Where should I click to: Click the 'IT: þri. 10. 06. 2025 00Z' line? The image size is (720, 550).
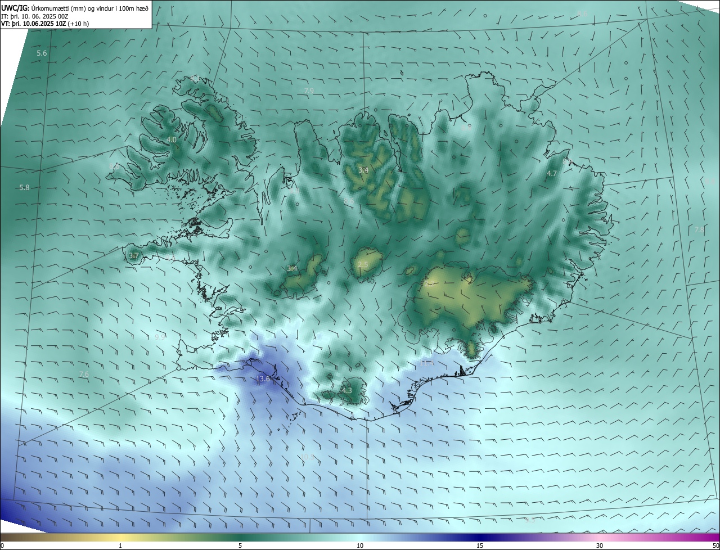pyautogui.click(x=35, y=16)
